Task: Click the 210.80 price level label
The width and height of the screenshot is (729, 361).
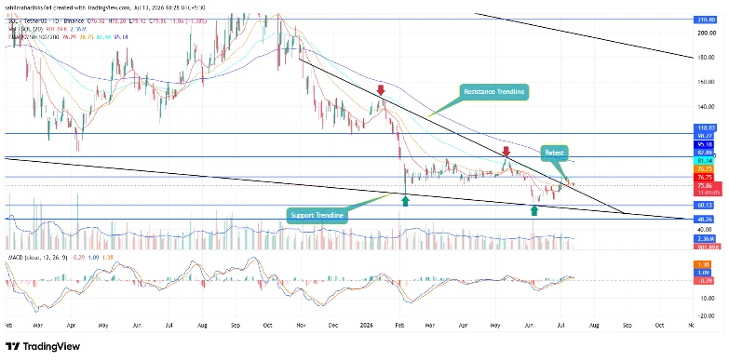Action: coord(706,20)
